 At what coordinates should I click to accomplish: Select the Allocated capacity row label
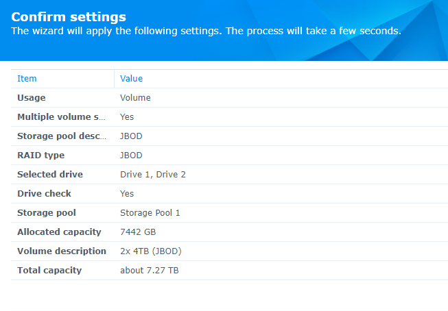click(x=59, y=232)
